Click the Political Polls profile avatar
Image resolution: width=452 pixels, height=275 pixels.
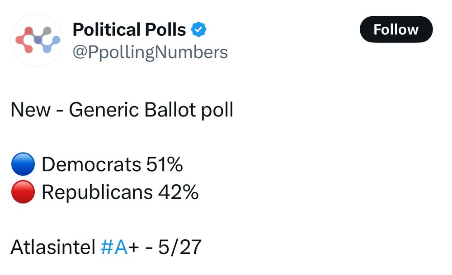(x=37, y=40)
